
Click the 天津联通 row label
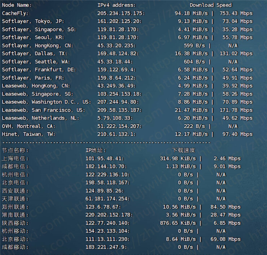[x=15, y=199]
